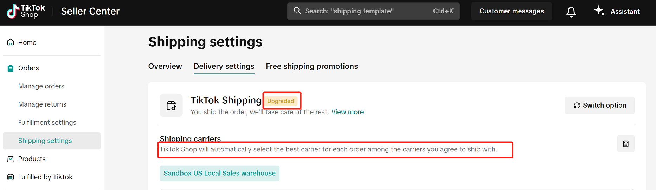The height and width of the screenshot is (190, 656).
Task: Open the notifications bell
Action: click(571, 12)
